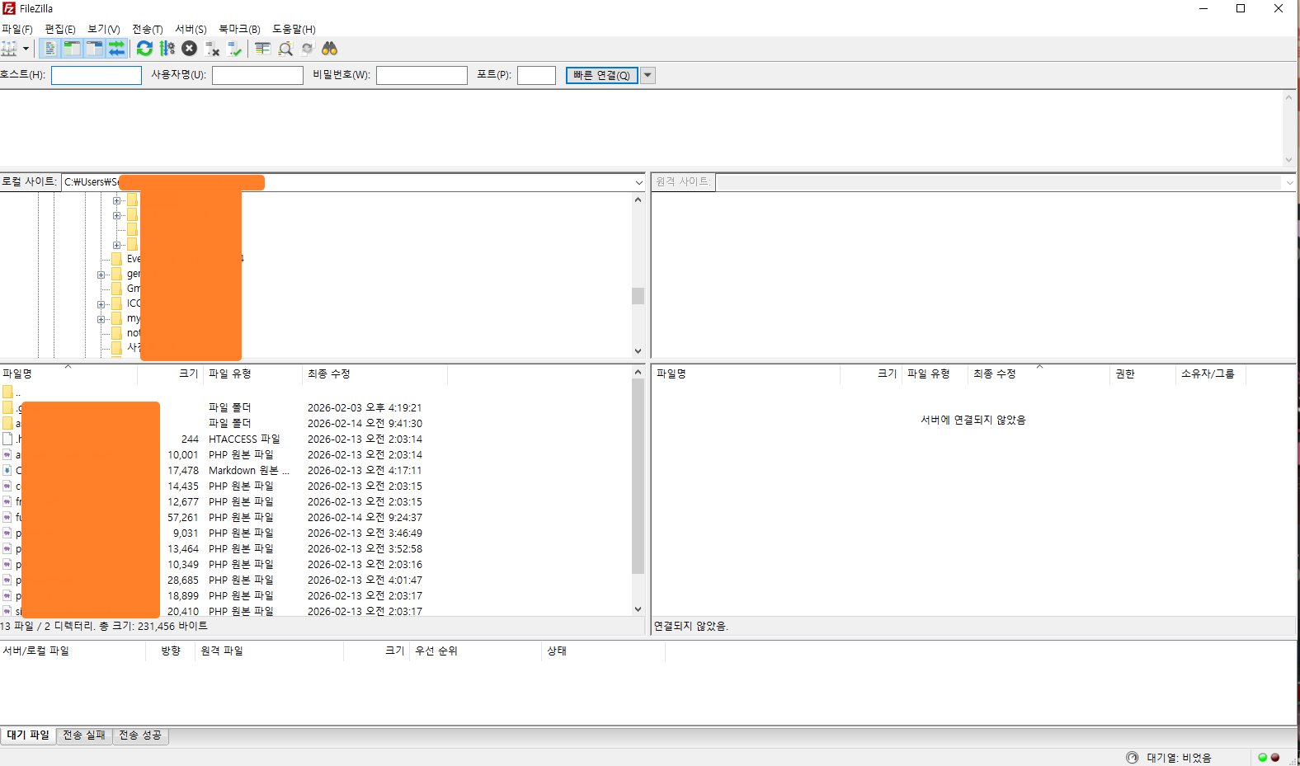Image resolution: width=1300 pixels, height=766 pixels.
Task: Open the Site Manager dropdown arrow
Action: pyautogui.click(x=26, y=49)
